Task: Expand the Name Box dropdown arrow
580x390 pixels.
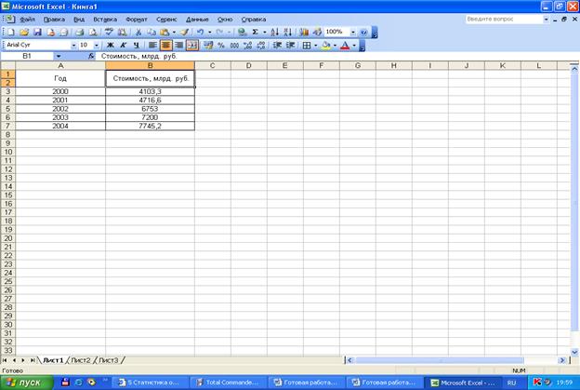Action: pos(58,56)
